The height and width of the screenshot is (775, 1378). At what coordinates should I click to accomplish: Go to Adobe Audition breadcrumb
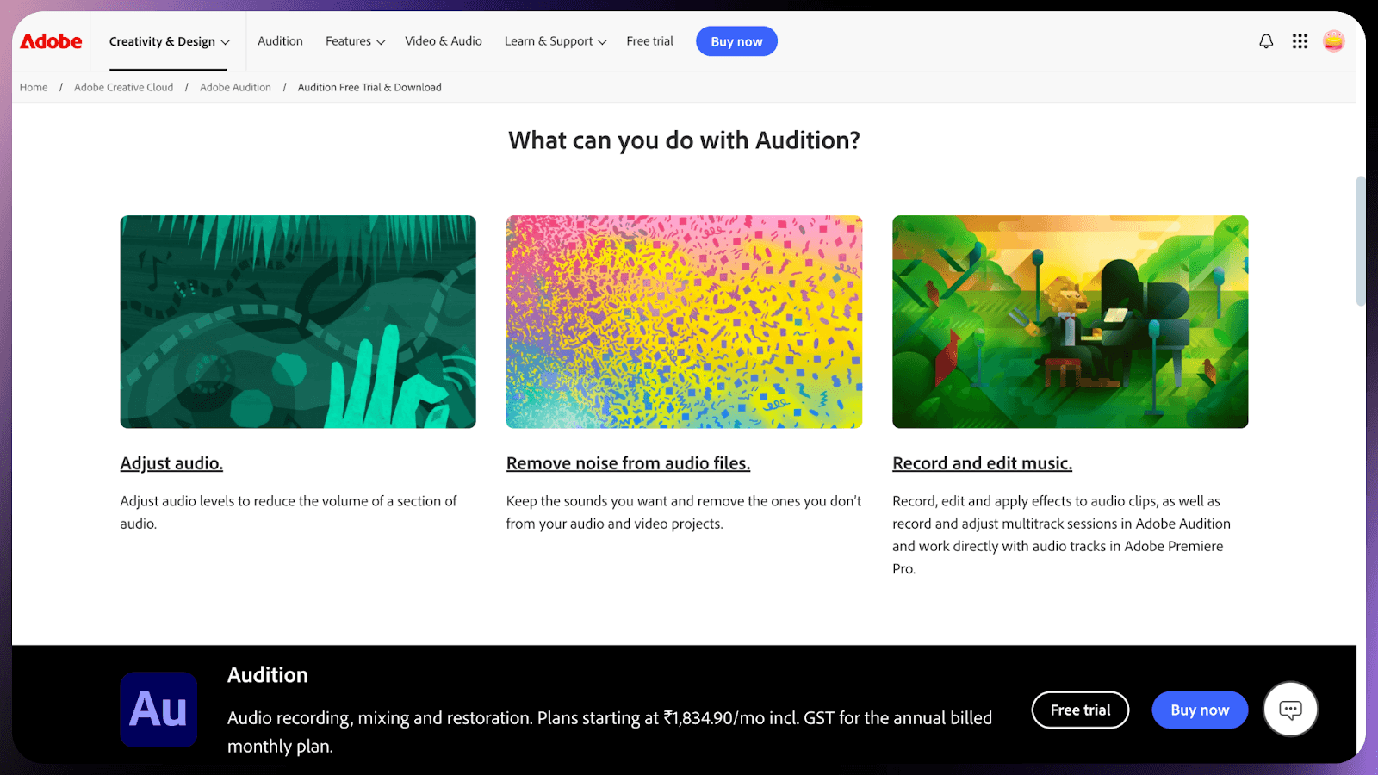[235, 87]
